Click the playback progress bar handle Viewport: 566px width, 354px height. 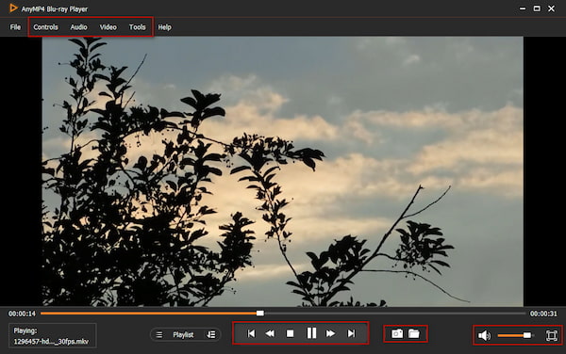click(260, 314)
